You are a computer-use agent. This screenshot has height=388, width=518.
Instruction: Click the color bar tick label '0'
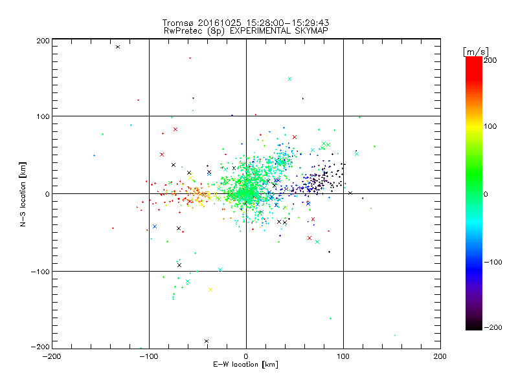coord(486,195)
